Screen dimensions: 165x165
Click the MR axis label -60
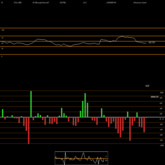[161, 135]
